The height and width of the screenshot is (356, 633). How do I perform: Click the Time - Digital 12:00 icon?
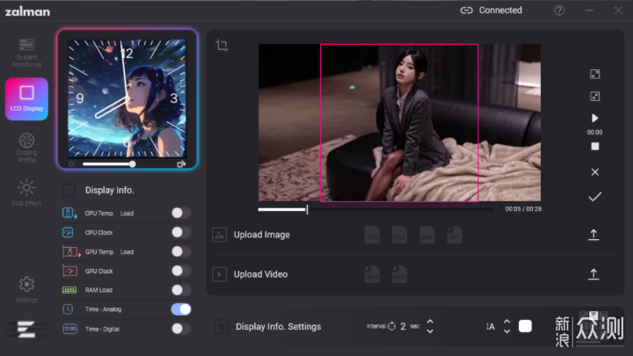(x=69, y=329)
